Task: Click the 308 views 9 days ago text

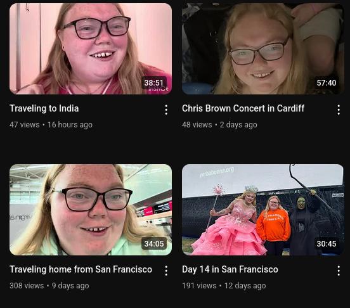Action: pos(49,286)
